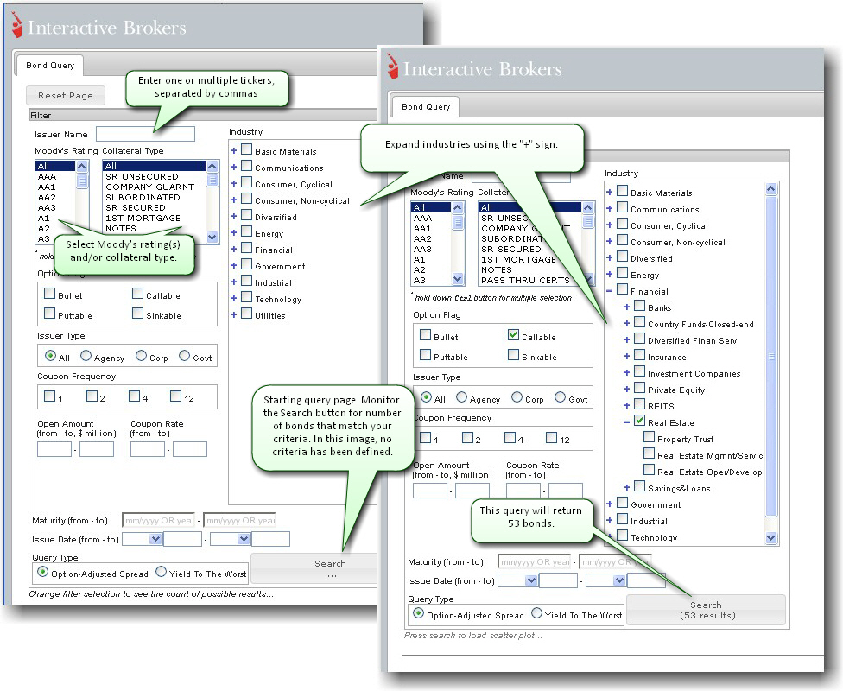The width and height of the screenshot is (843, 691).
Task: Open the Bond Query tab beside Reset Page
Action: [50, 66]
